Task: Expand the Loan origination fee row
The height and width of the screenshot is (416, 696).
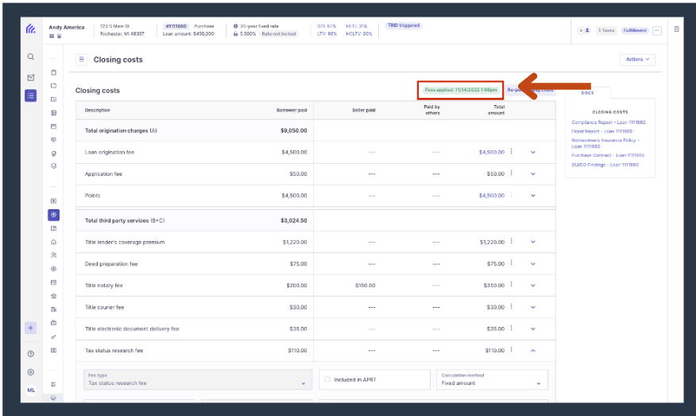Action: tap(533, 153)
